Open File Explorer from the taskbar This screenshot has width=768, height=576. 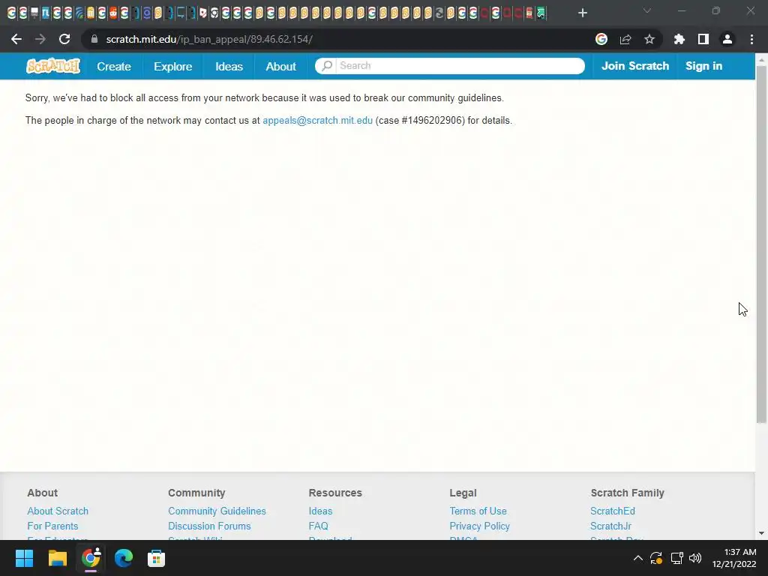57,558
